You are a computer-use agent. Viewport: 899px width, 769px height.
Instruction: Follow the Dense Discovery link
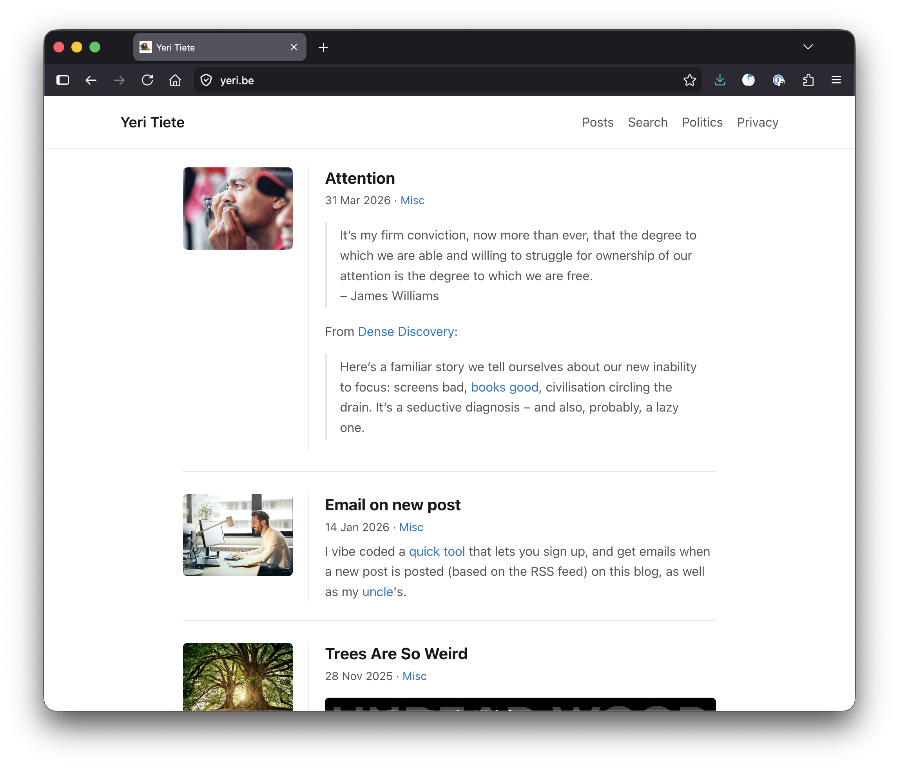[406, 332]
